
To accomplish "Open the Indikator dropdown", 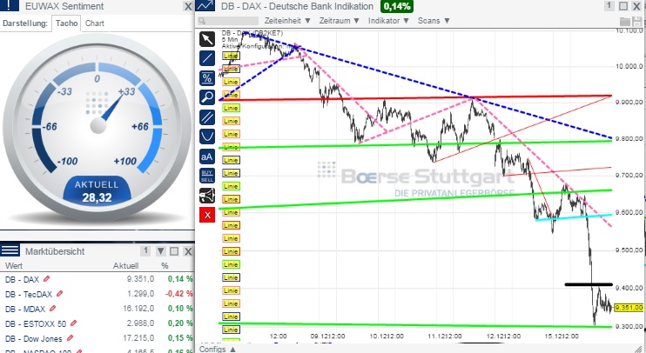I will click(388, 21).
